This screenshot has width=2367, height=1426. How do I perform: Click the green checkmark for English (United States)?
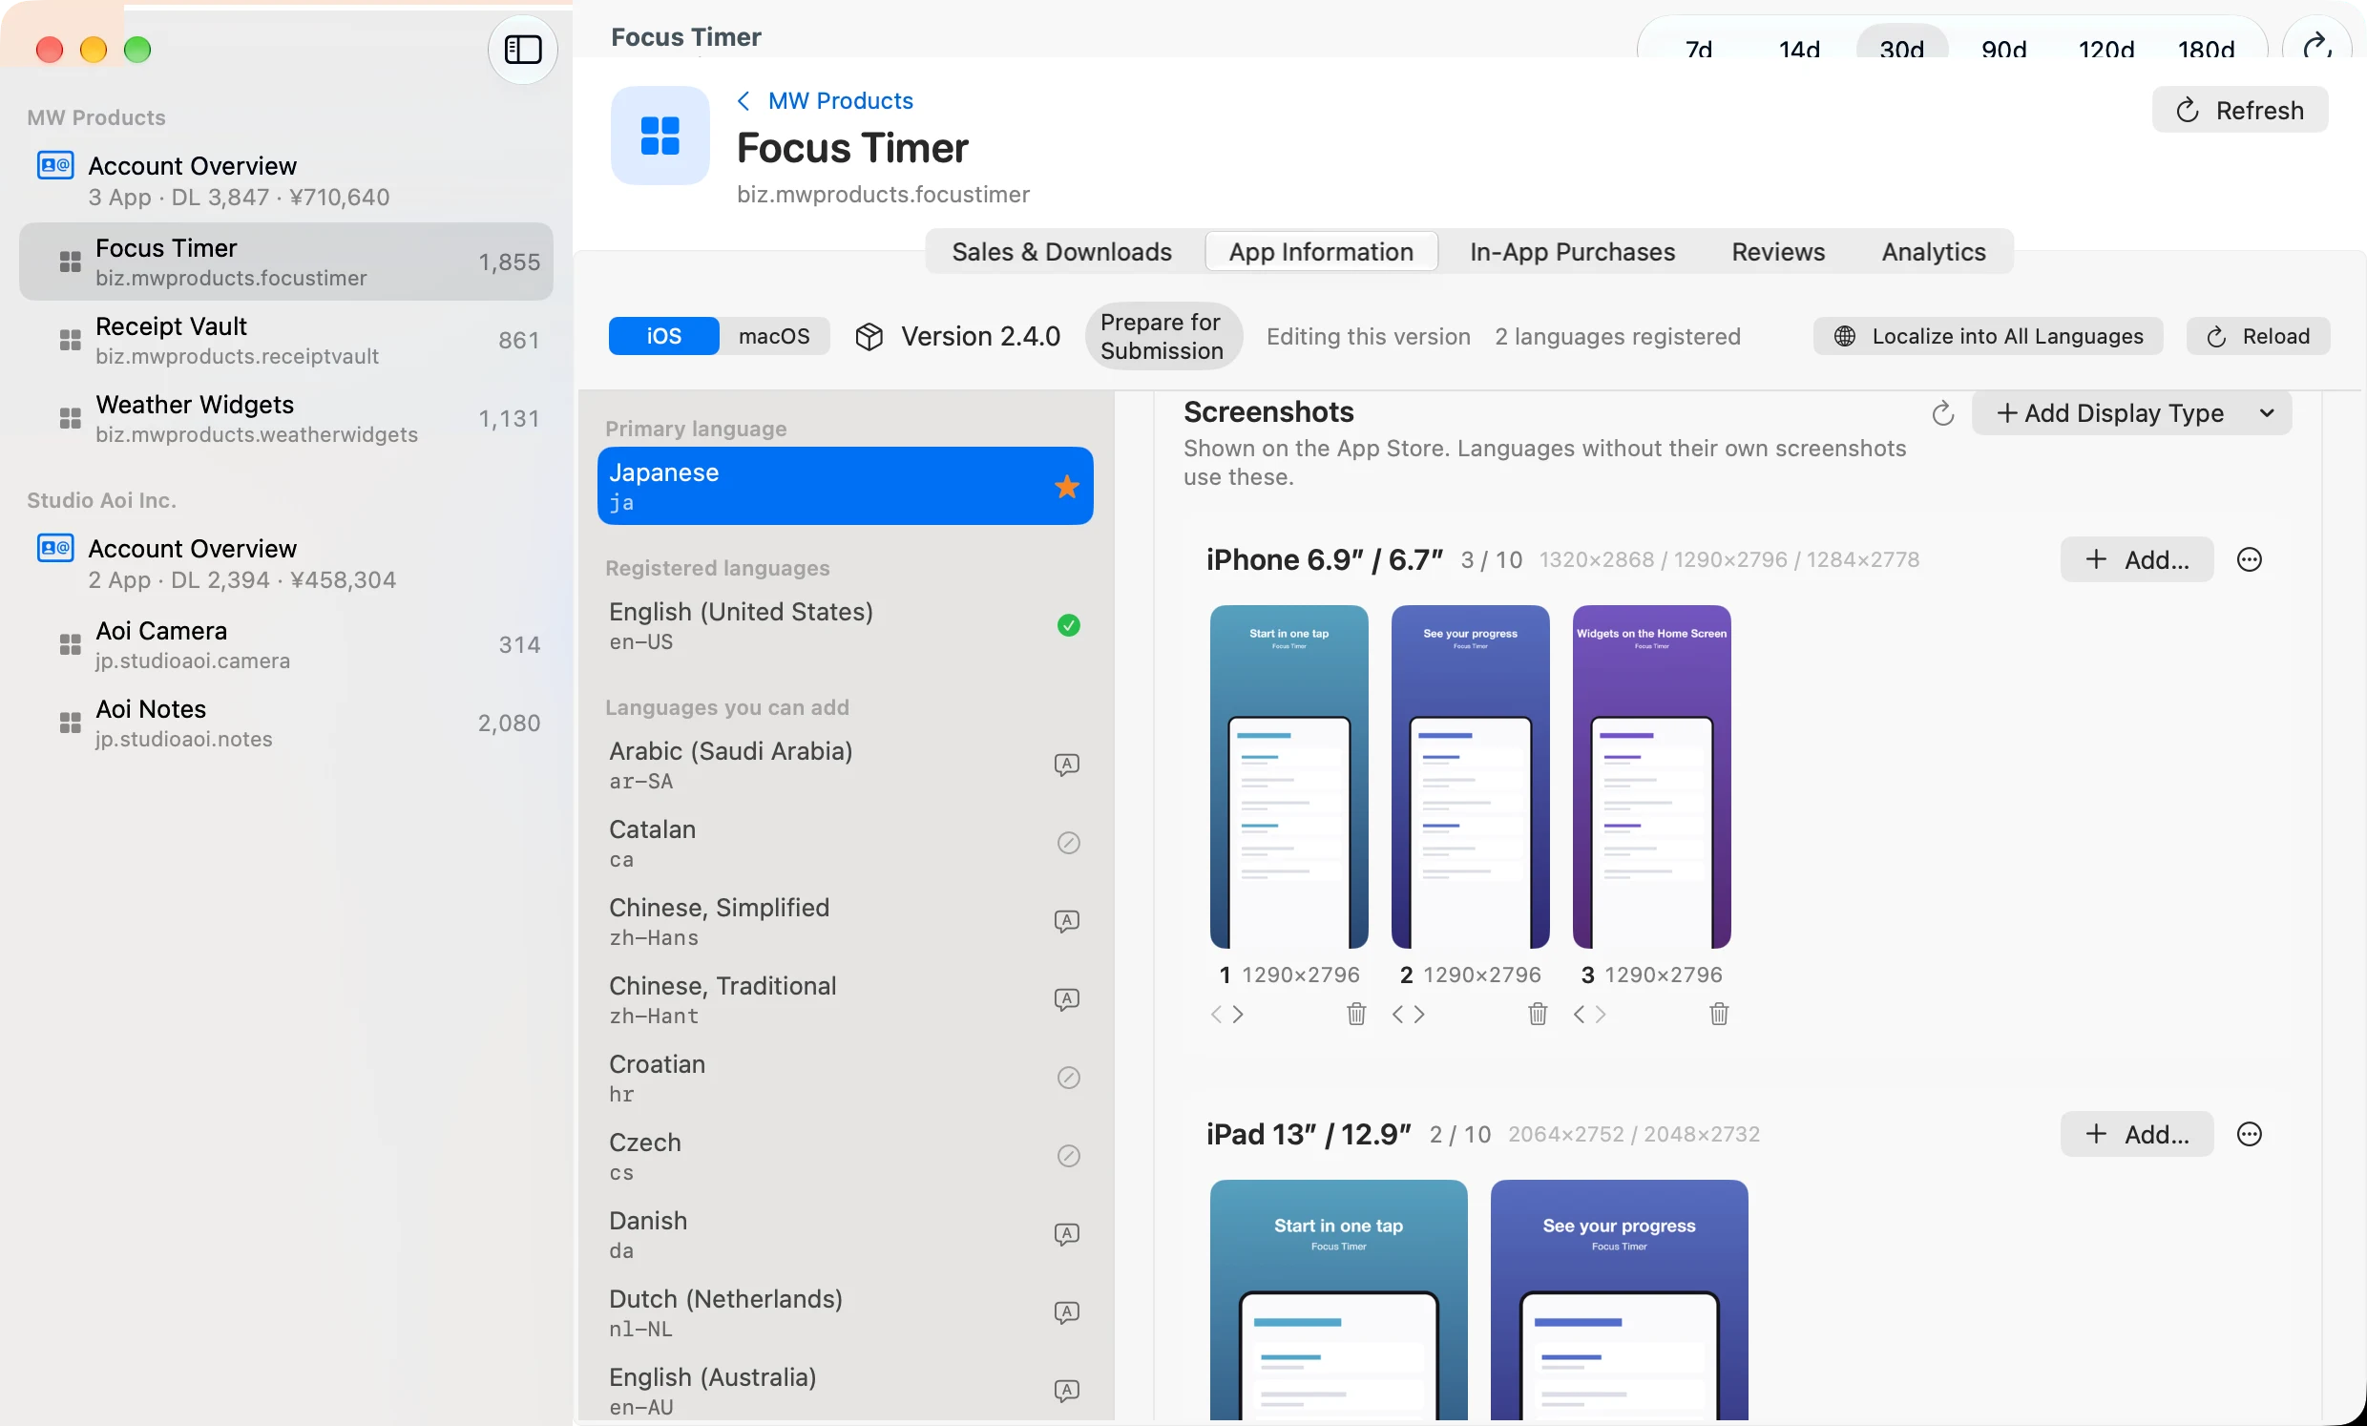(x=1068, y=626)
